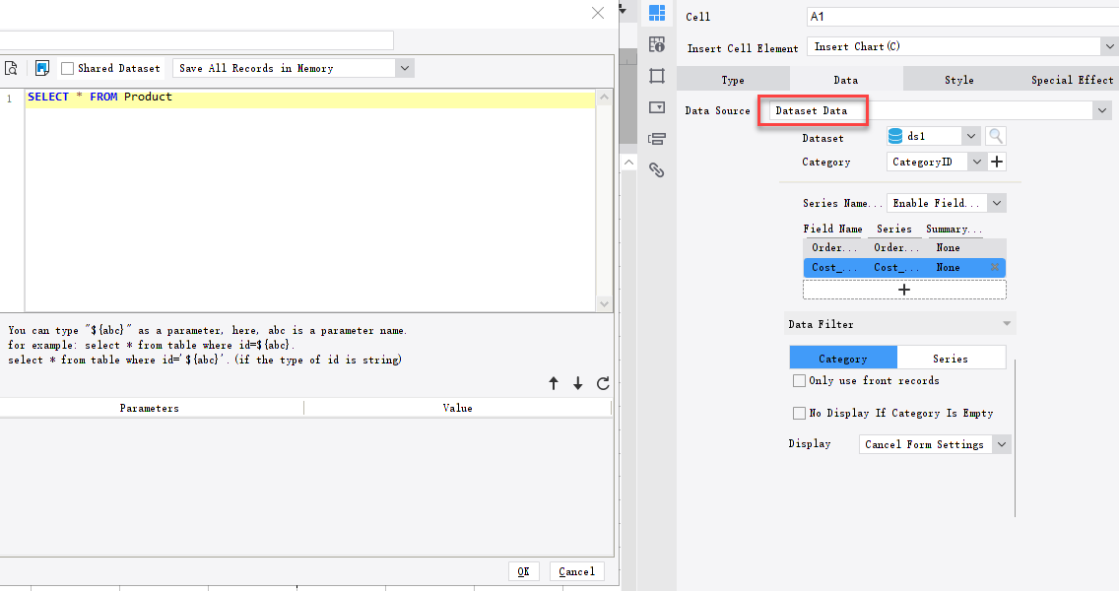Cancel the dataset query dialog
This screenshot has width=1119, height=591.
pyautogui.click(x=576, y=571)
